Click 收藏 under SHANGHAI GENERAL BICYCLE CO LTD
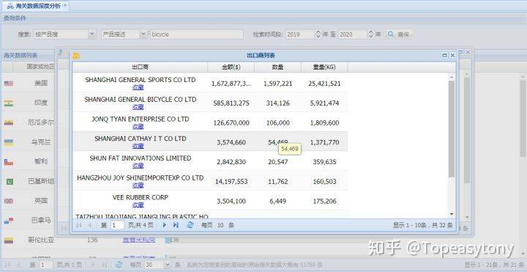Screen dimensions: 527x272 click(x=138, y=107)
